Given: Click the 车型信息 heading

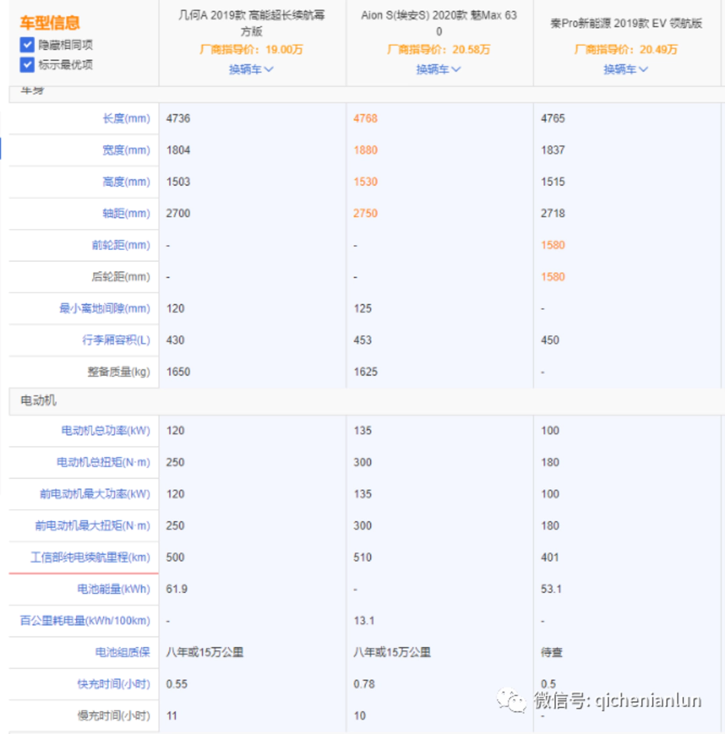Looking at the screenshot, I should coord(50,23).
